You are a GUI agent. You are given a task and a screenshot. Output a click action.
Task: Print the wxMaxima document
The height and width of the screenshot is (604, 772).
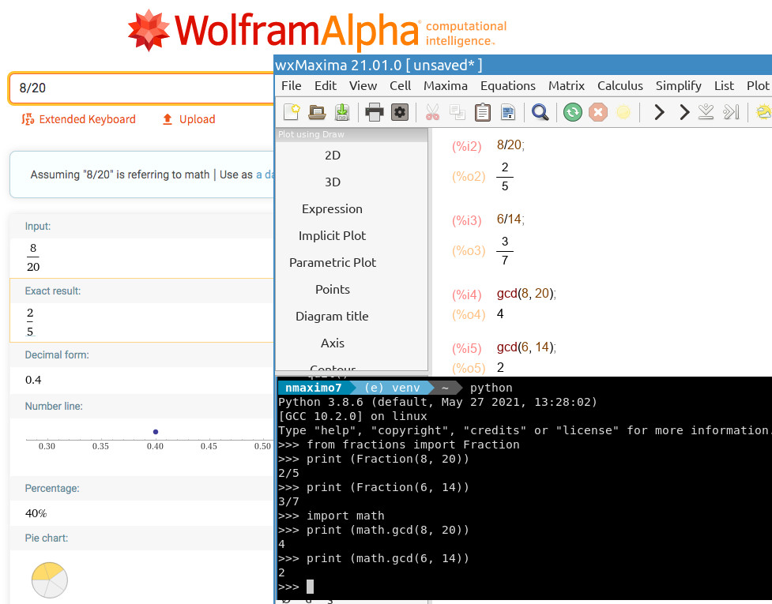tap(375, 112)
